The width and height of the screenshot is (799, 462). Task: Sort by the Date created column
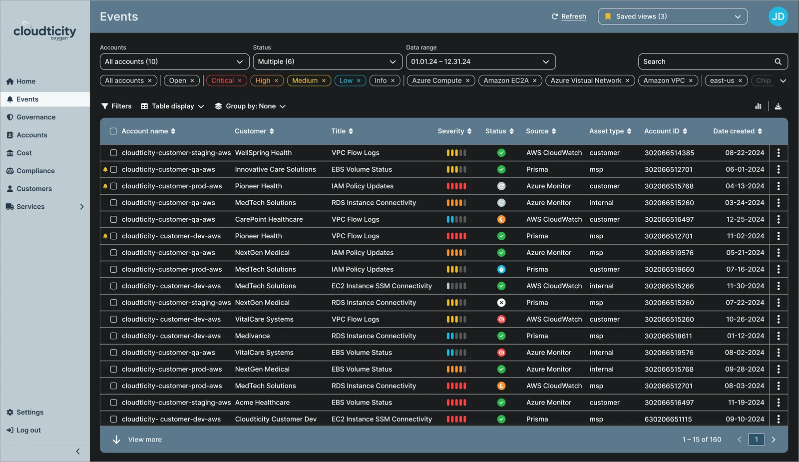pyautogui.click(x=738, y=131)
